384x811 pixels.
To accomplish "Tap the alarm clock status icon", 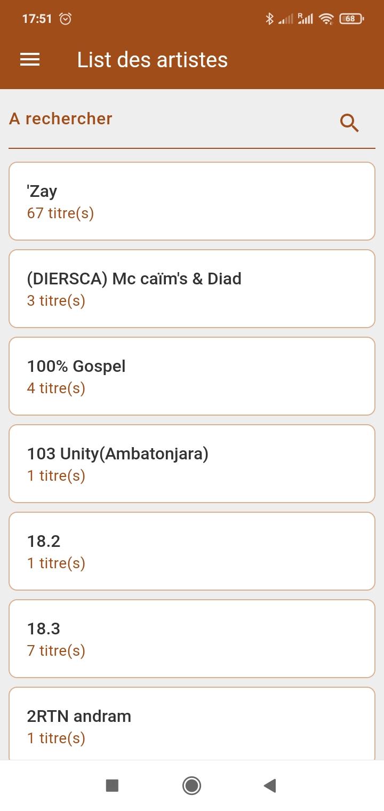I will coord(66,19).
